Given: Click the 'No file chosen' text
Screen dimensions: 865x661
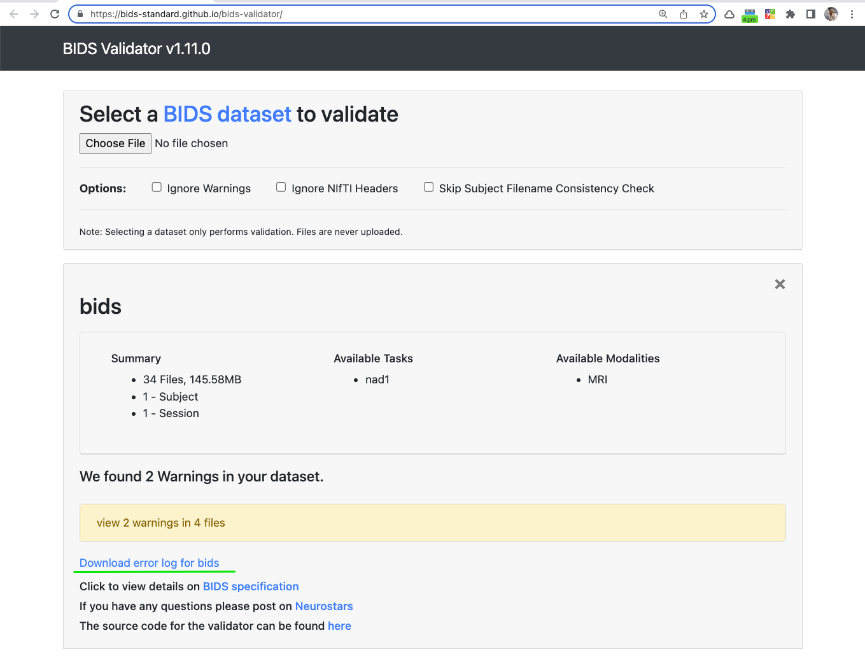Looking at the screenshot, I should (x=191, y=143).
